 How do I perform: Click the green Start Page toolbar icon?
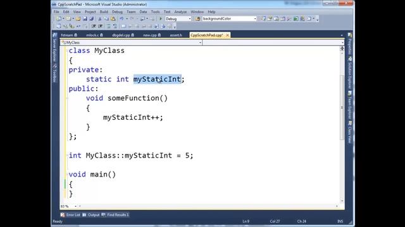296,19
